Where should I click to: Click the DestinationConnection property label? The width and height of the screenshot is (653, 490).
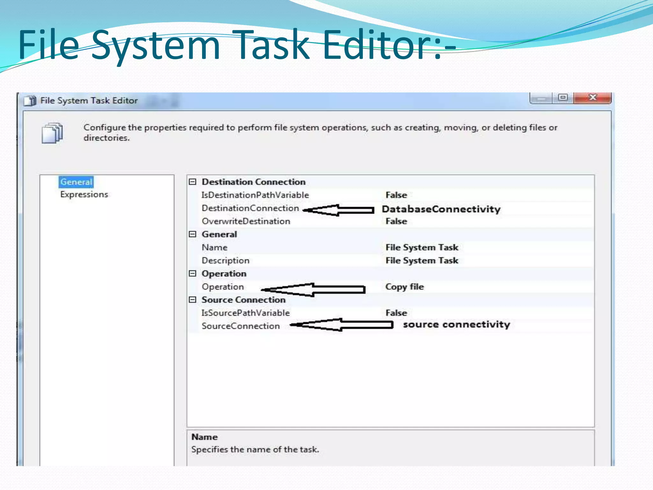(x=250, y=208)
